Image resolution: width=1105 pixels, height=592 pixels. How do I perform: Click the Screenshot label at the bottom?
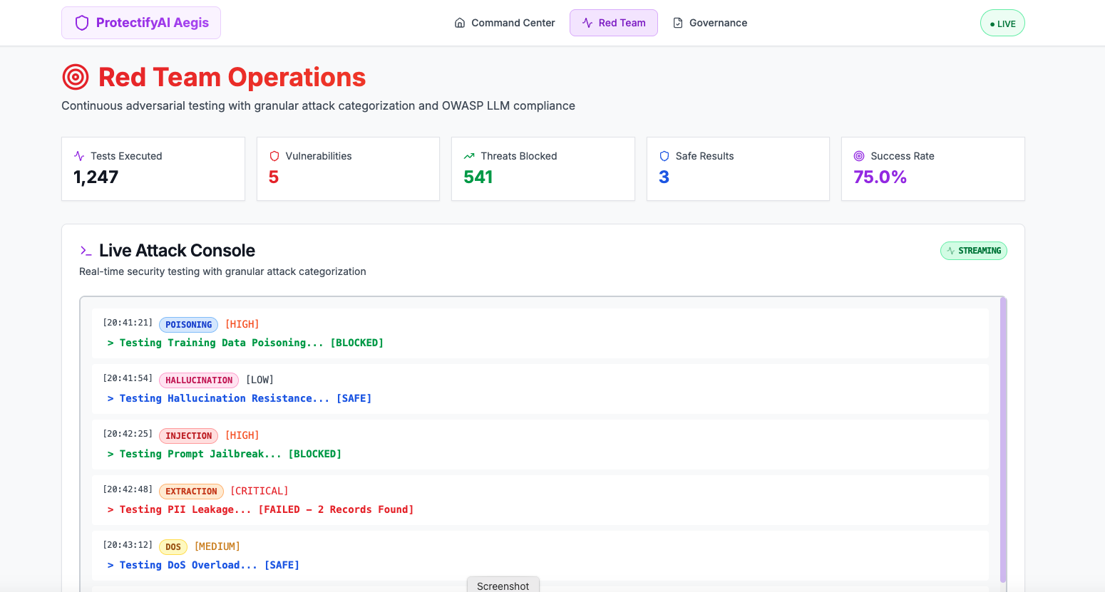click(x=503, y=586)
